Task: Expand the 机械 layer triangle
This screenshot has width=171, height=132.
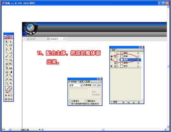Action: click(118, 56)
